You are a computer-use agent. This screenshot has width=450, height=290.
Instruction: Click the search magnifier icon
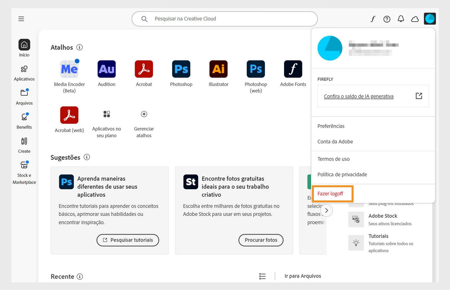144,19
